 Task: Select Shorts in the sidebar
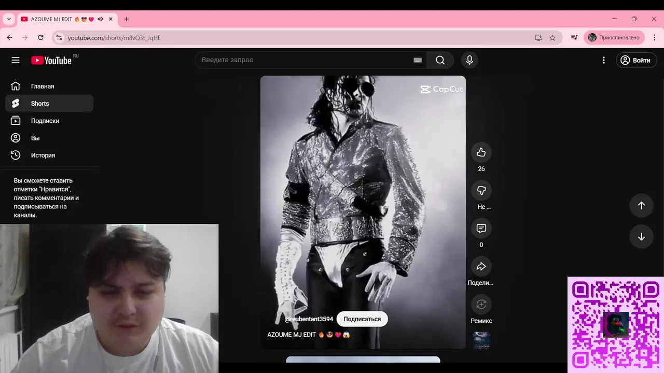(x=49, y=103)
